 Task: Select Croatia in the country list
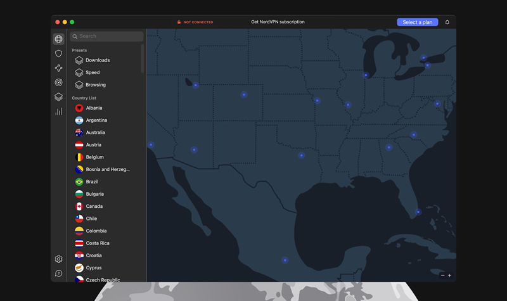tap(94, 255)
